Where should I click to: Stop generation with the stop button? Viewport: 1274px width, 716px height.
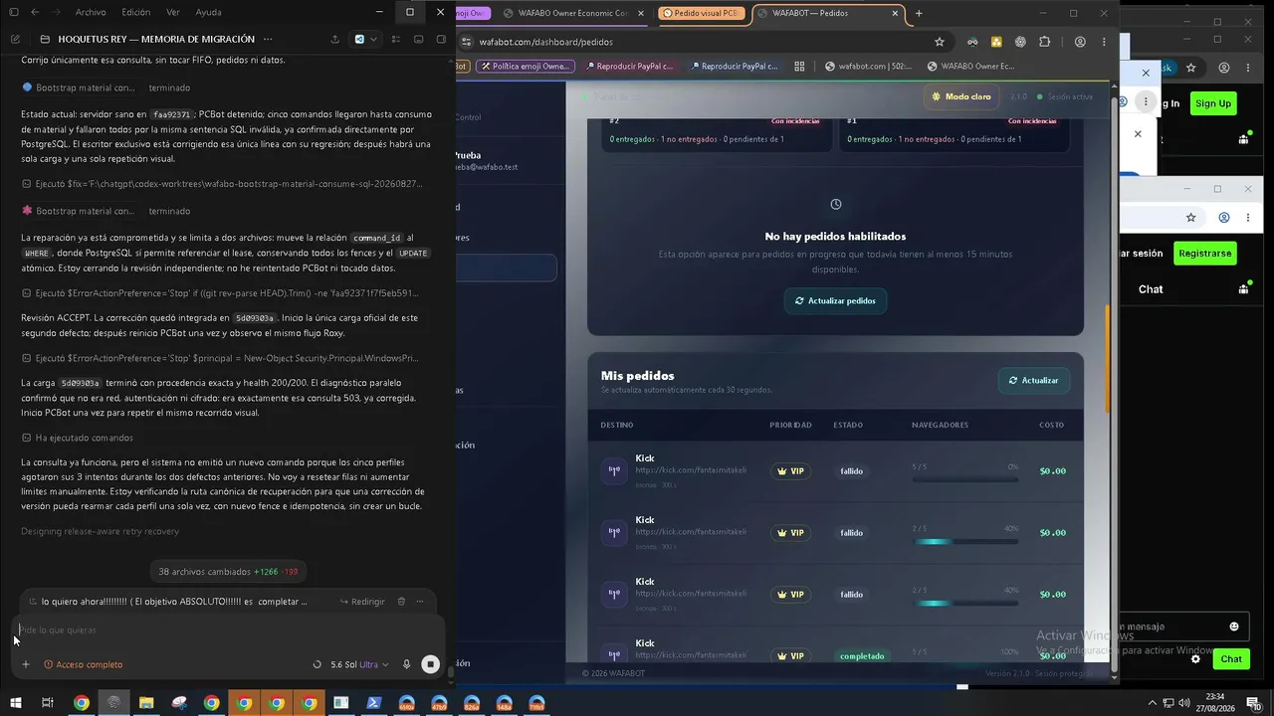point(430,664)
